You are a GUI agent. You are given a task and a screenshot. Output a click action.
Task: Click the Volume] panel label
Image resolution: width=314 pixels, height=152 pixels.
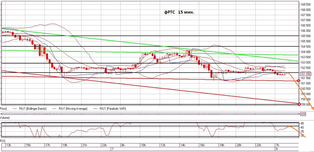click(5, 118)
